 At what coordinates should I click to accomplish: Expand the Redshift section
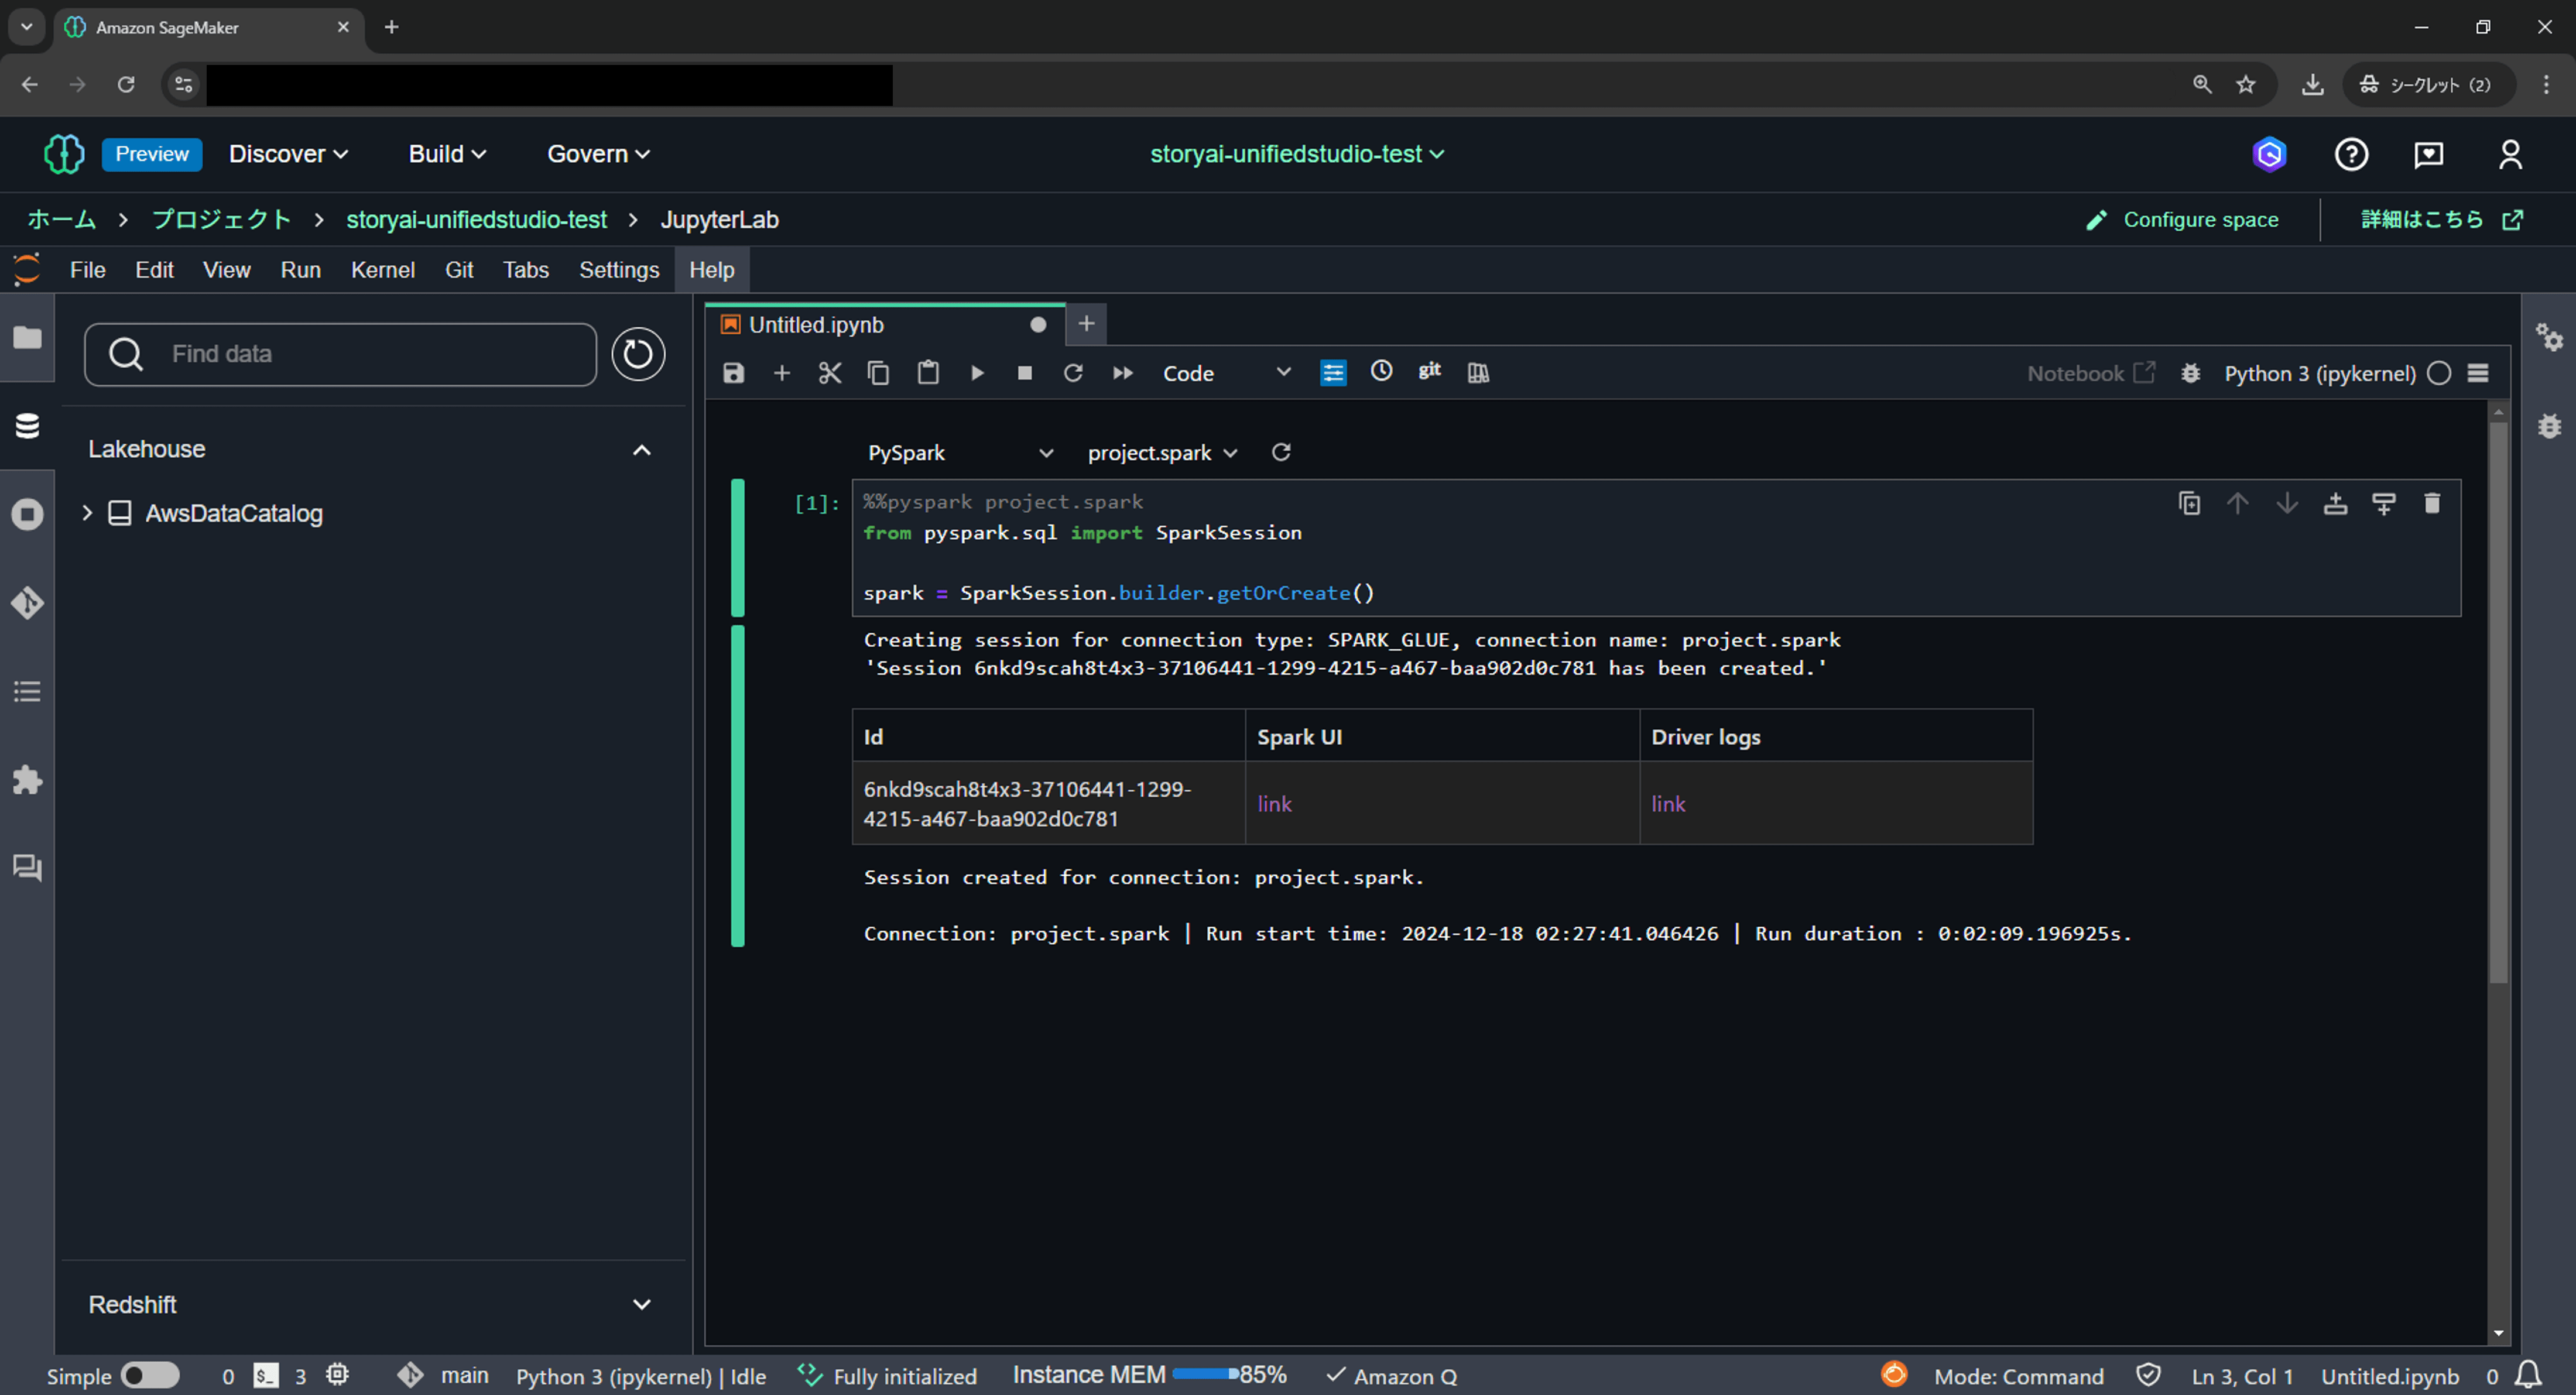click(x=642, y=1304)
